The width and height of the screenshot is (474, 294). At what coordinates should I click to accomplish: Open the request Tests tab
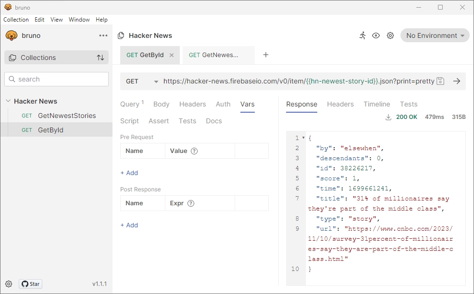(x=187, y=121)
